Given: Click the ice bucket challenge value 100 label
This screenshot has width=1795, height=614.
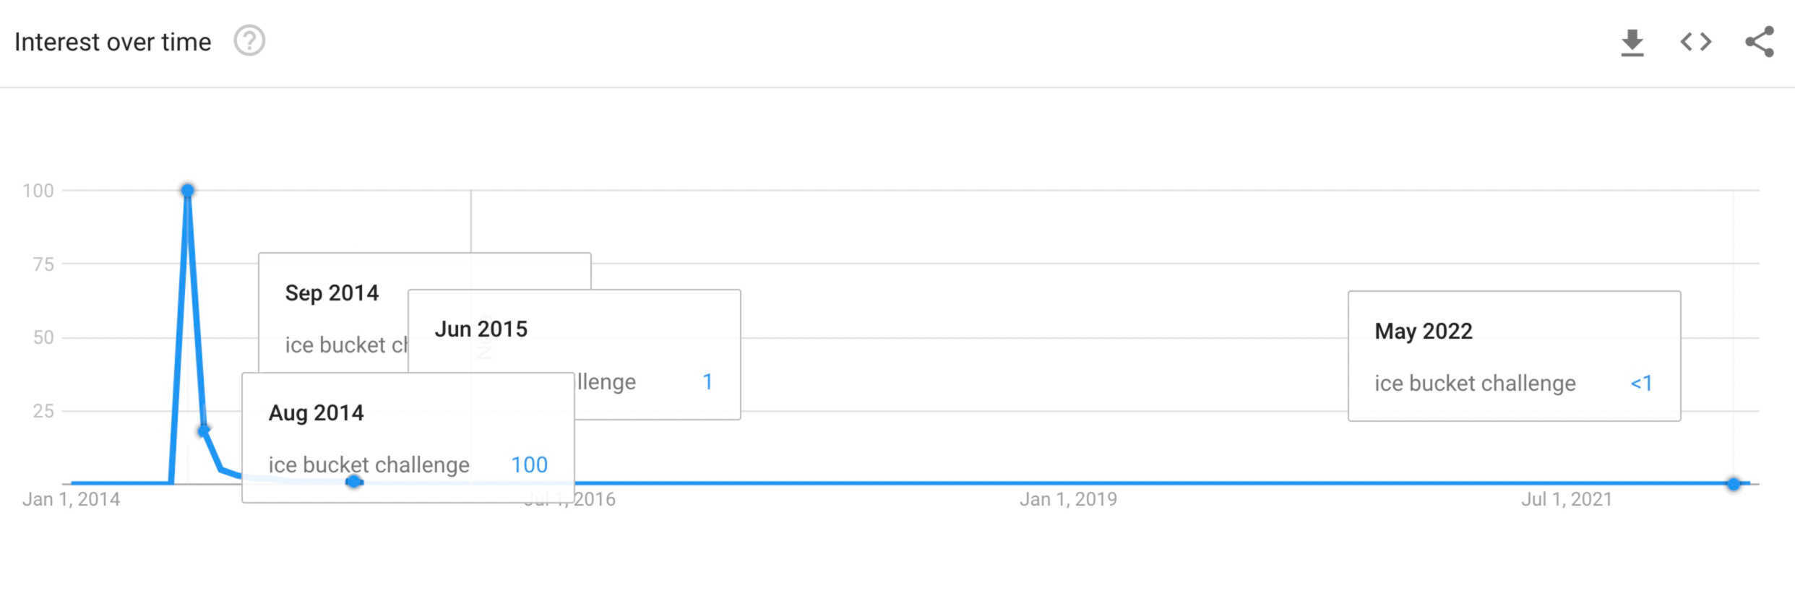Looking at the screenshot, I should point(530,465).
